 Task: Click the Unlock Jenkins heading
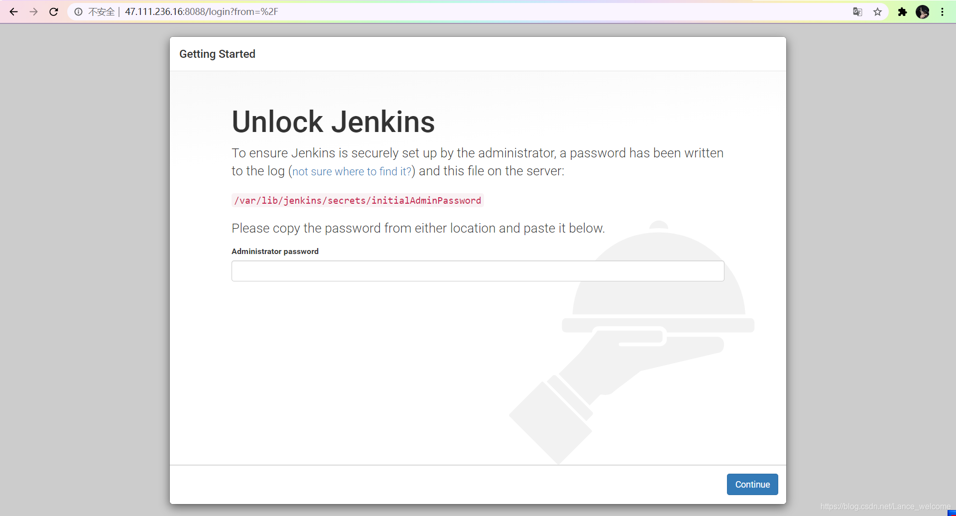333,122
